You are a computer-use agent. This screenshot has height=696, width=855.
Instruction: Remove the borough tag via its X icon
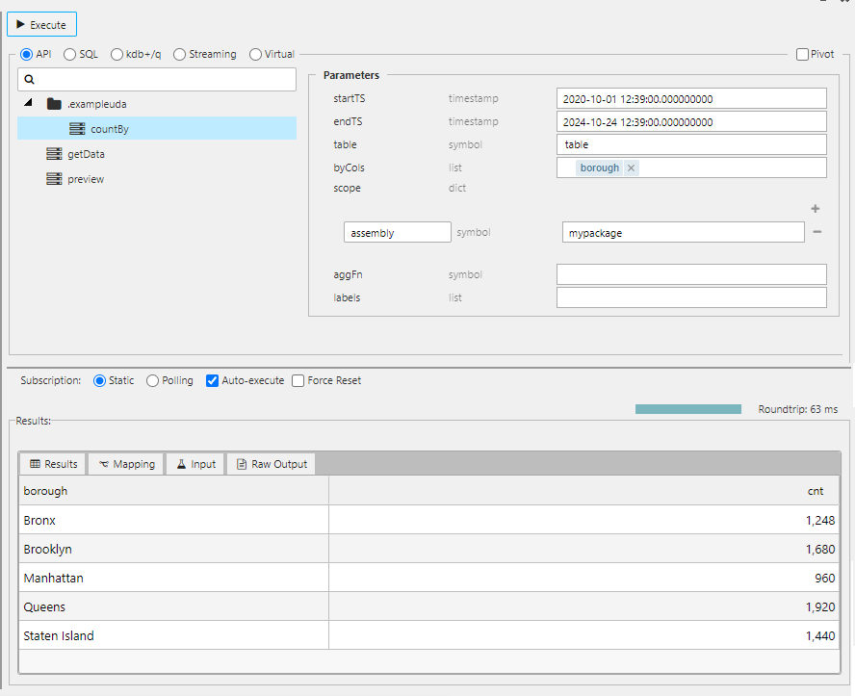click(631, 167)
